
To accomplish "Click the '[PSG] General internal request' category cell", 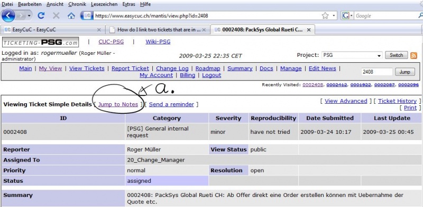I will (167, 132).
